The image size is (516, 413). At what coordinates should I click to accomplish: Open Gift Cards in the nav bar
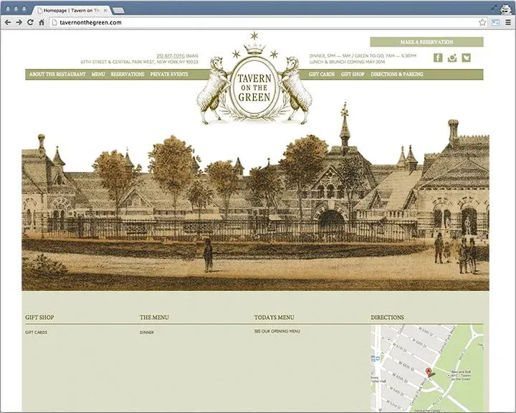(x=322, y=75)
